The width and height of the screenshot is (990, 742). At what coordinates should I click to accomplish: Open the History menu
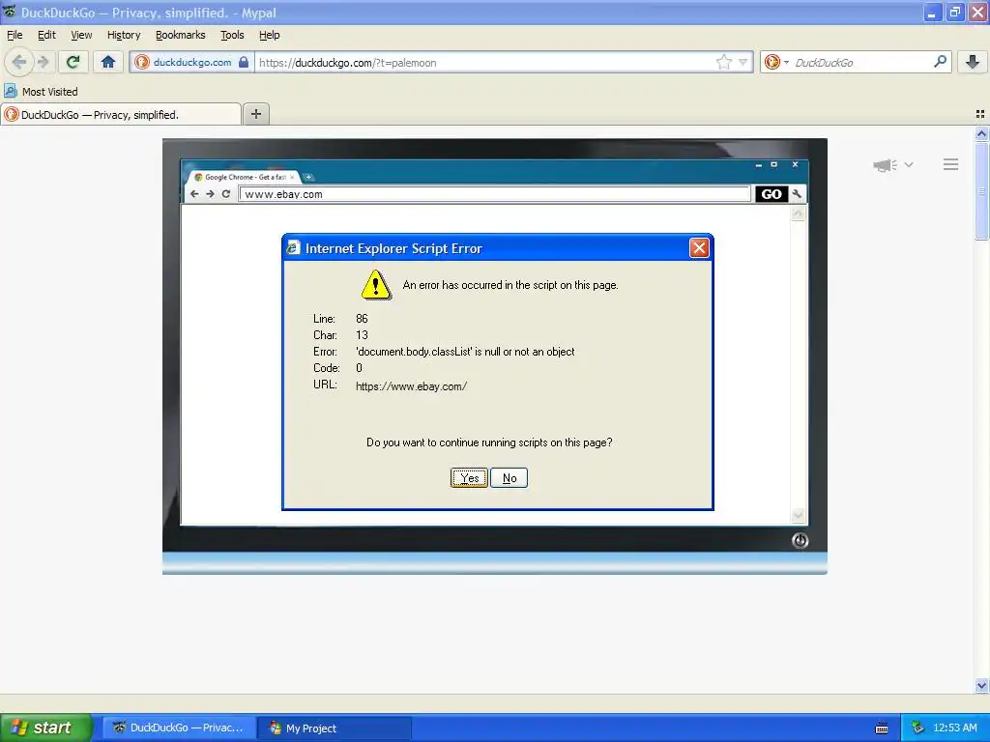point(124,35)
